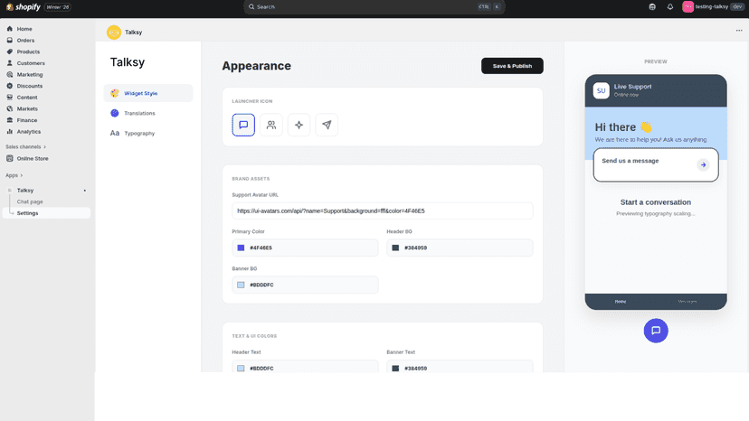Select the sparkle launcher icon
Image resolution: width=749 pixels, height=421 pixels.
(x=299, y=125)
